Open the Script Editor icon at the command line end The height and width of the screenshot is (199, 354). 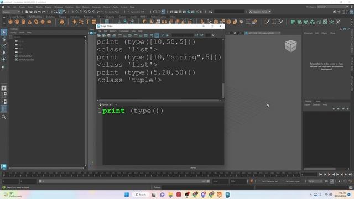[351, 187]
